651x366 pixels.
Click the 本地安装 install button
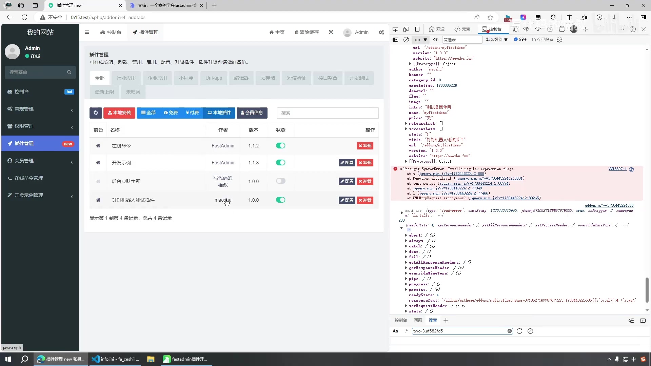pos(119,113)
